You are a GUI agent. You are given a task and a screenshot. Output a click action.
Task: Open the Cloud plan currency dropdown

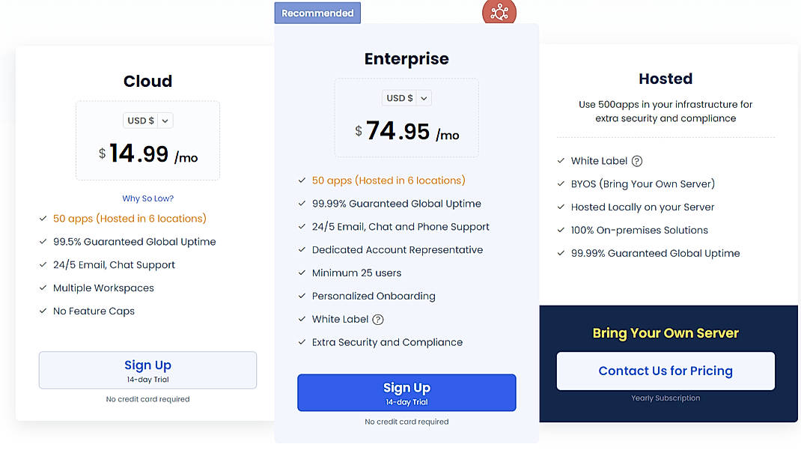click(147, 120)
